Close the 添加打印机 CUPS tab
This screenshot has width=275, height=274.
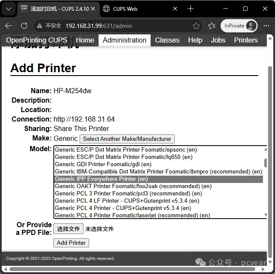93,9
